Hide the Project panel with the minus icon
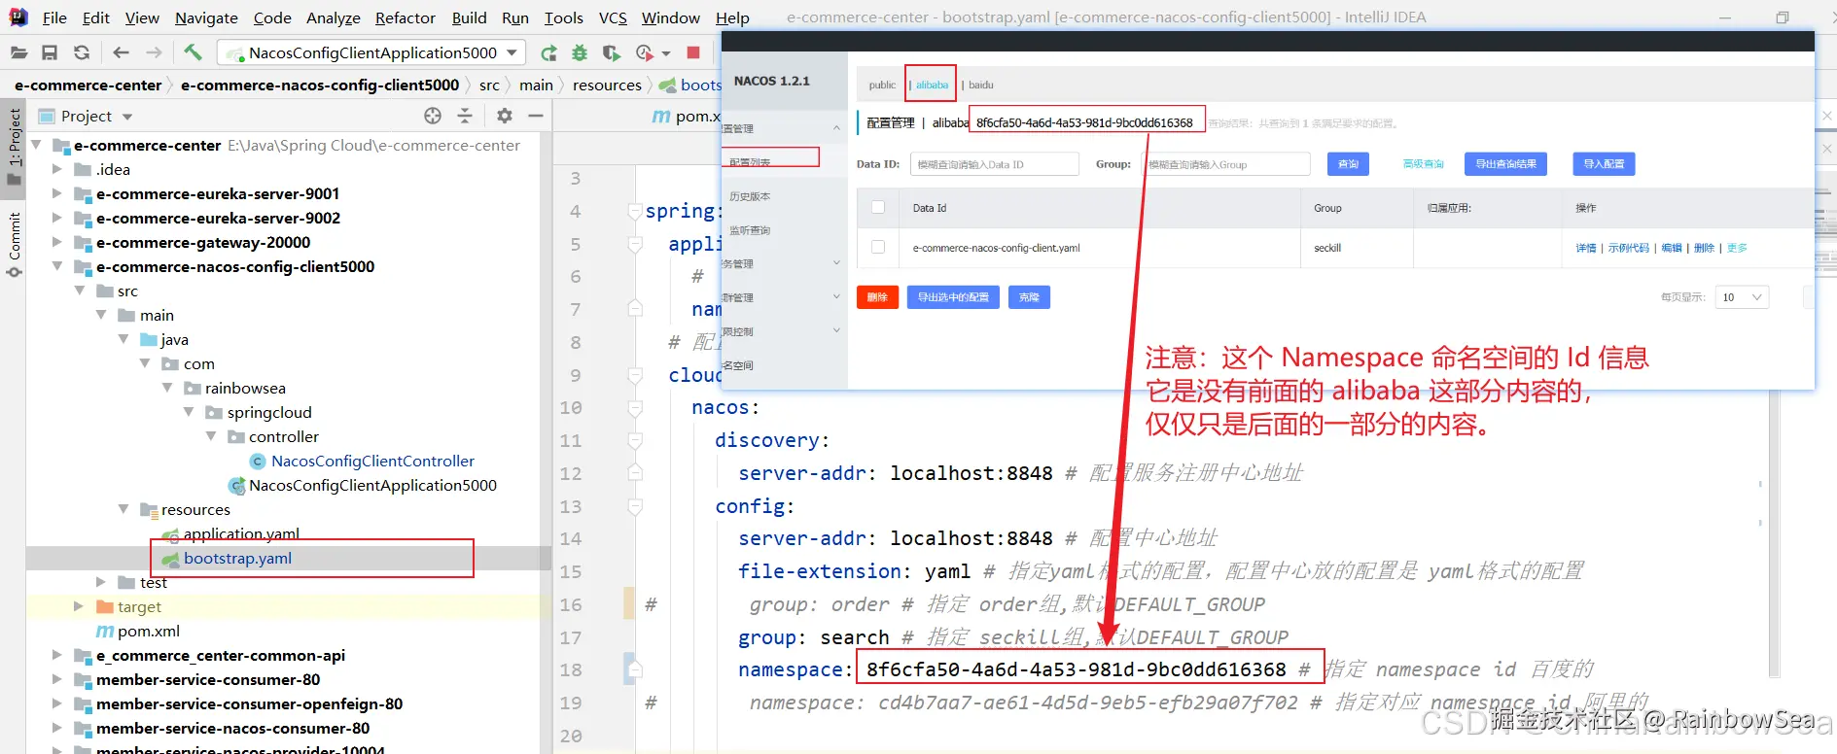The width and height of the screenshot is (1837, 754). (x=535, y=116)
